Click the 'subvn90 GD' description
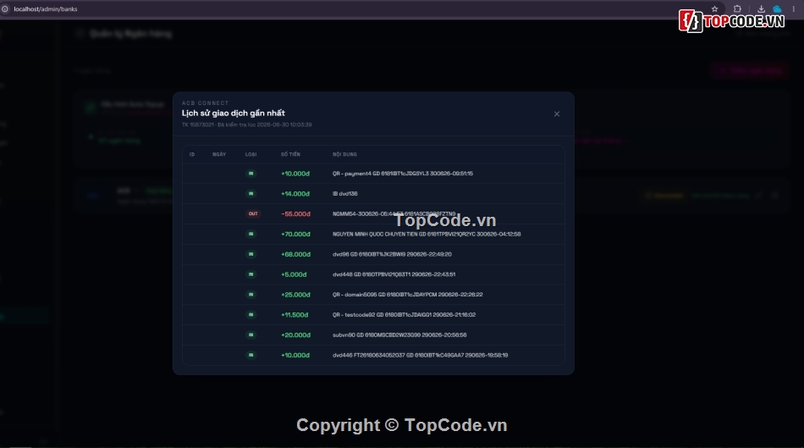 (399, 335)
